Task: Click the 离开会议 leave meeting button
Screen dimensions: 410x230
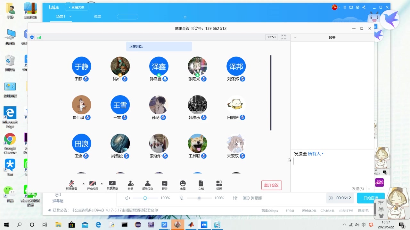Action: point(271,185)
